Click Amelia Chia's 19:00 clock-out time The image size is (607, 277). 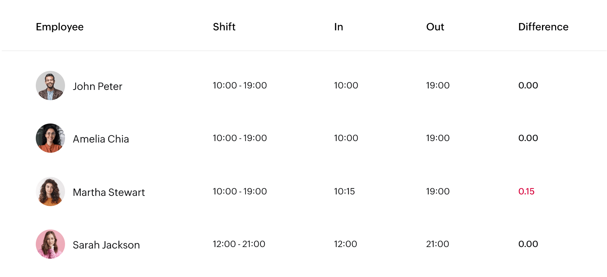point(438,138)
